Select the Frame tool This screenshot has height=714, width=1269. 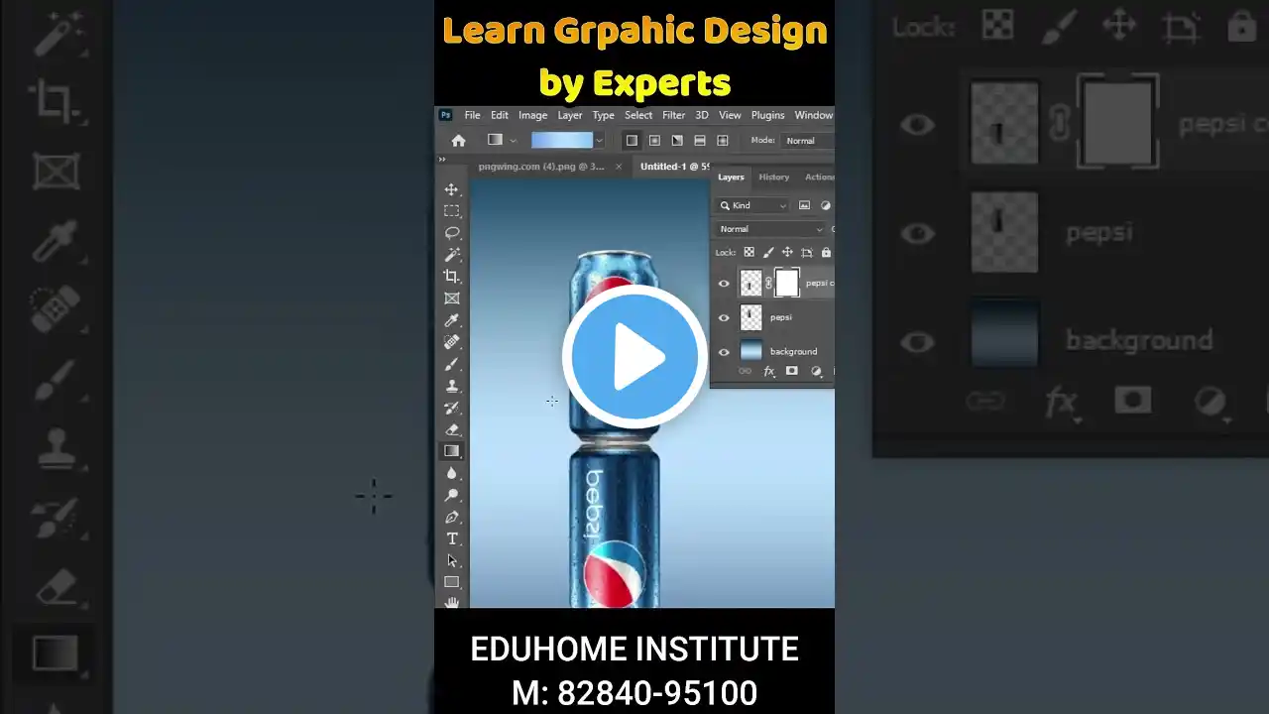(452, 298)
